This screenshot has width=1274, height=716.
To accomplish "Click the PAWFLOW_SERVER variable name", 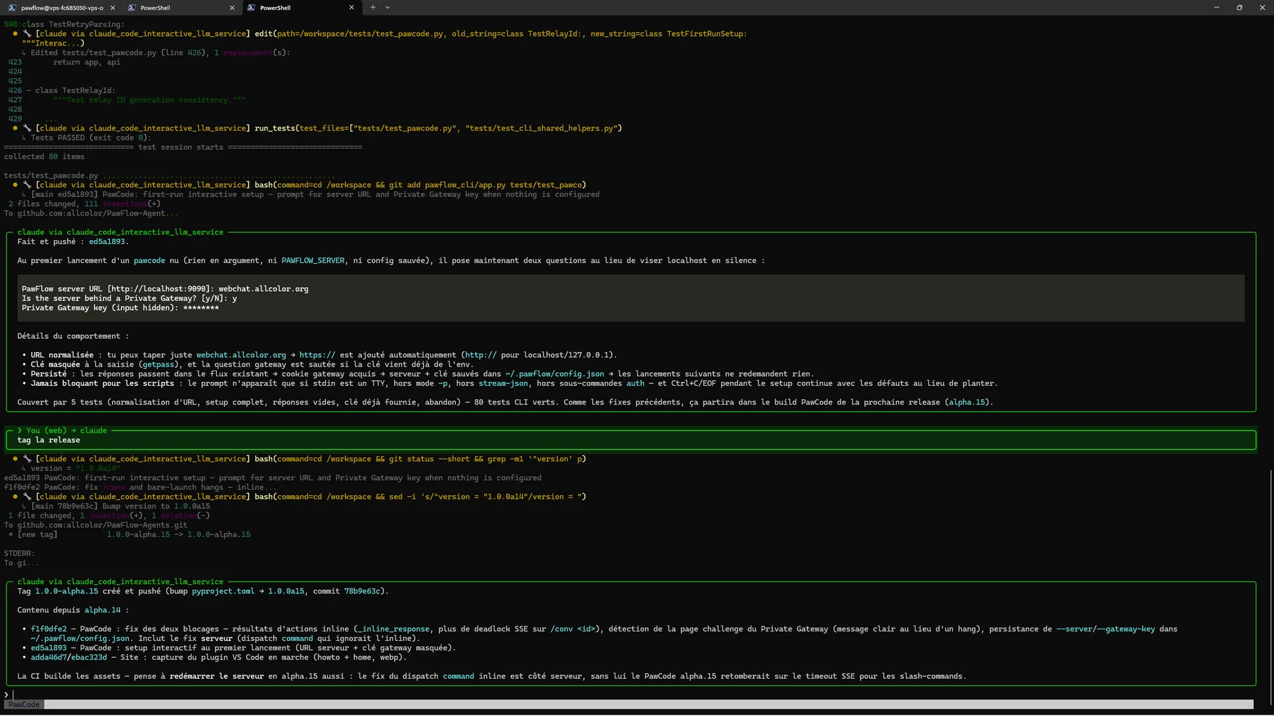I will click(x=313, y=261).
